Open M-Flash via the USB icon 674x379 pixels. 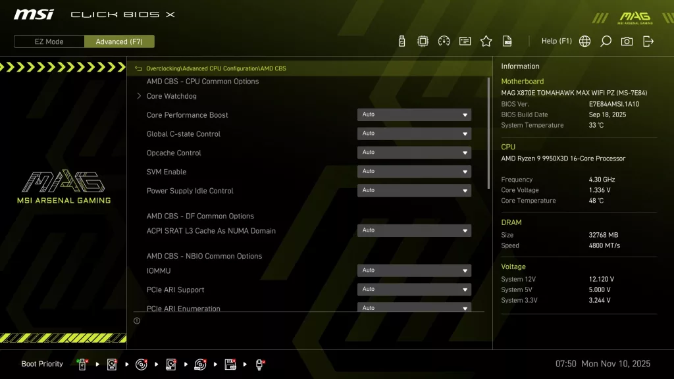(x=400, y=40)
